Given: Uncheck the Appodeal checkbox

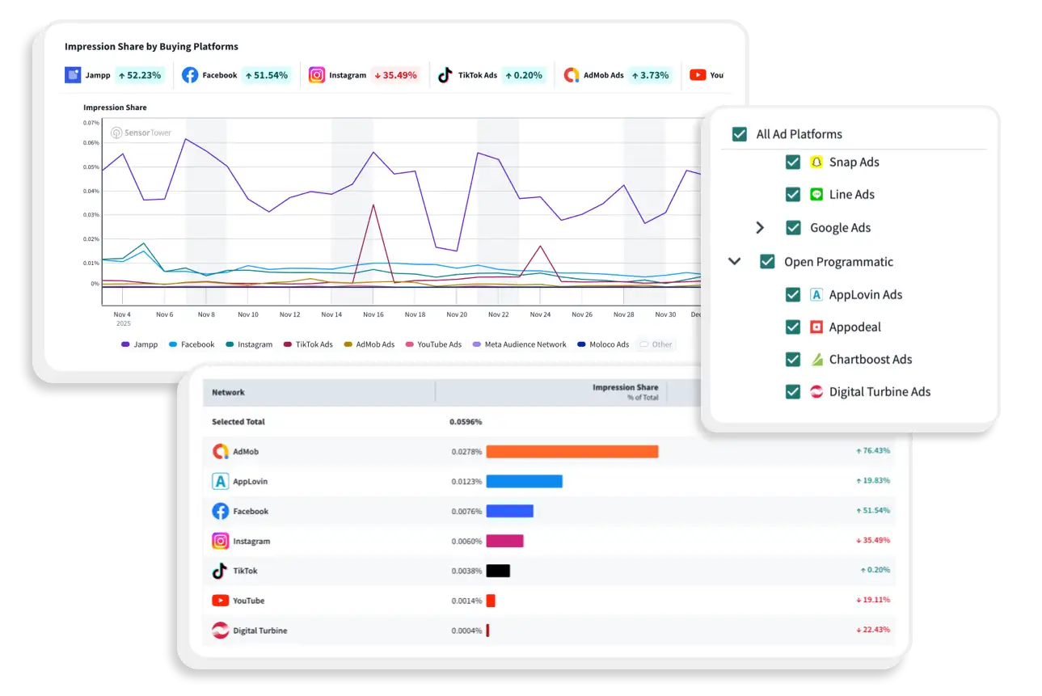Looking at the screenshot, I should tap(793, 327).
